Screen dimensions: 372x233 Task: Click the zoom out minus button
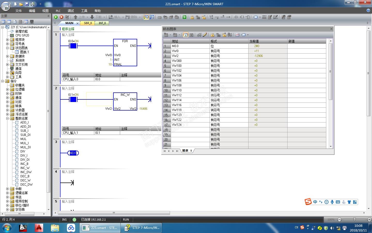(x=339, y=220)
